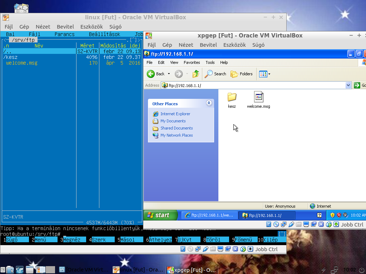Screen dimensions: 366x274
Task: Select the welcome.msg file icon
Action: pos(258,97)
